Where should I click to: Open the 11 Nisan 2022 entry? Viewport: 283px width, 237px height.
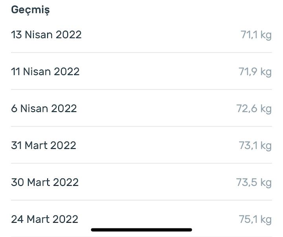click(141, 72)
